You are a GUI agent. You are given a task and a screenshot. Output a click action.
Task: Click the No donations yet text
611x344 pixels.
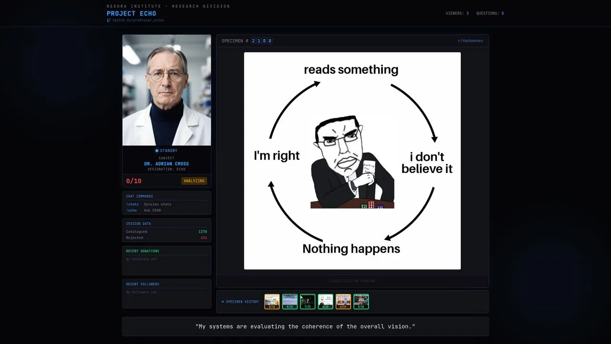coord(141,259)
